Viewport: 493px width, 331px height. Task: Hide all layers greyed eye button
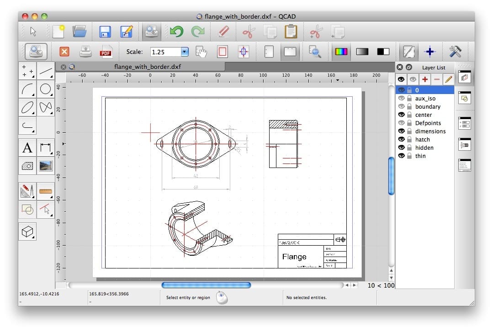413,79
